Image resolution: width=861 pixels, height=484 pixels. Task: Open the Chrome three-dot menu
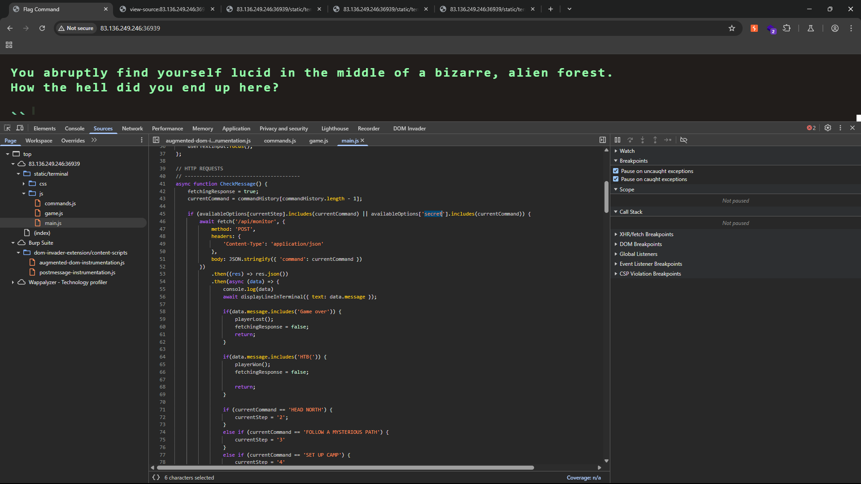click(x=851, y=28)
